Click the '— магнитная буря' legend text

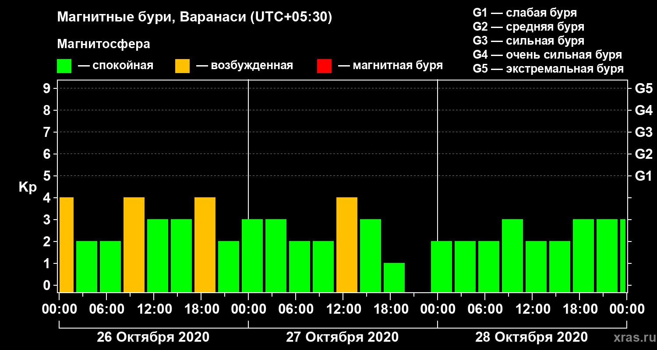coord(390,66)
